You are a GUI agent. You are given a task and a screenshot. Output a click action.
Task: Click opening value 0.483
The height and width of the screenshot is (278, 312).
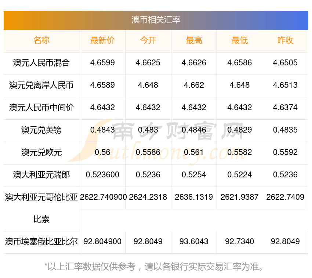(148, 130)
